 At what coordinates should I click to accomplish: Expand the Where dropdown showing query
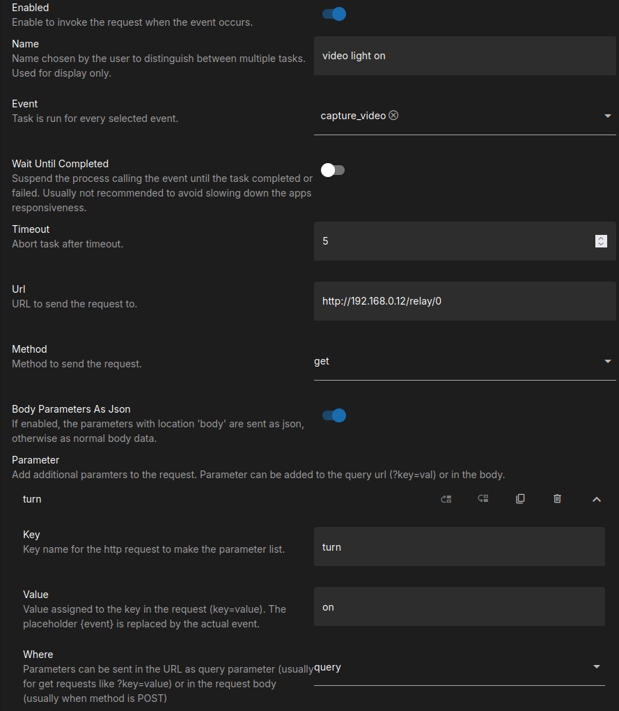(459, 667)
